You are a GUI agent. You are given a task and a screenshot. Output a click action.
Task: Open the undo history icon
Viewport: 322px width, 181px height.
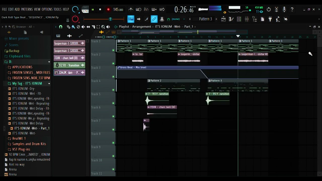(x=269, y=10)
